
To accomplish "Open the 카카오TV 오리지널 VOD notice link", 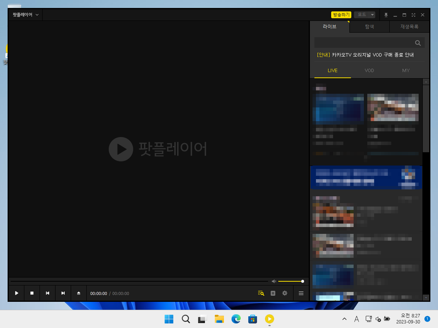I will click(x=365, y=55).
